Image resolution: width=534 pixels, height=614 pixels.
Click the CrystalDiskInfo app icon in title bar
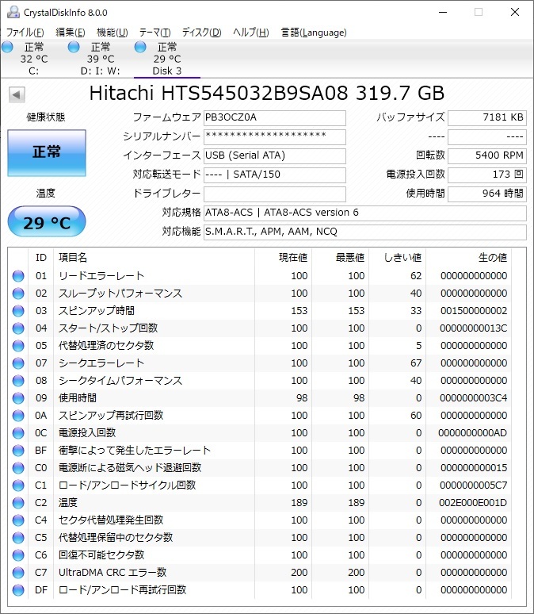pyautogui.click(x=13, y=12)
